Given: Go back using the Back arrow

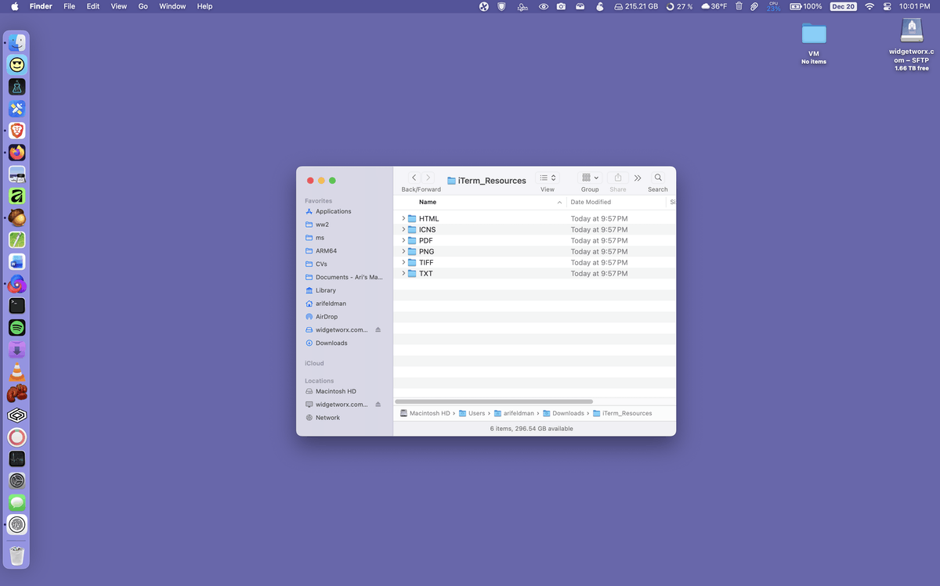Looking at the screenshot, I should point(414,178).
